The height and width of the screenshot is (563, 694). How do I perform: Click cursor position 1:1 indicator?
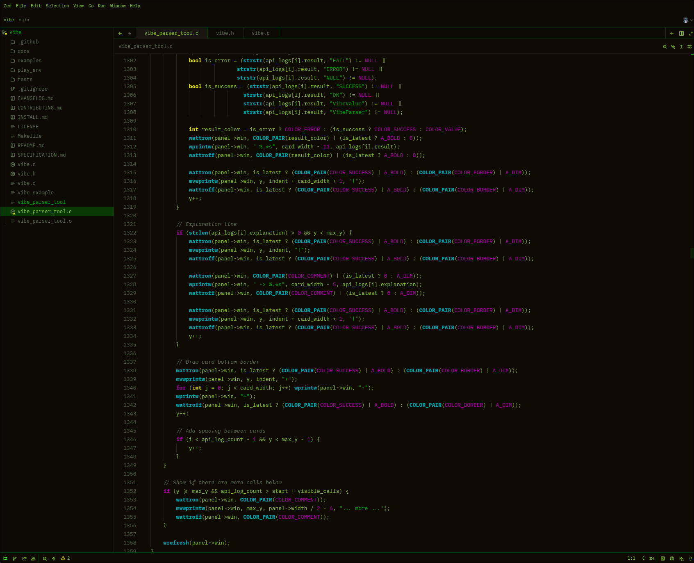pos(631,558)
